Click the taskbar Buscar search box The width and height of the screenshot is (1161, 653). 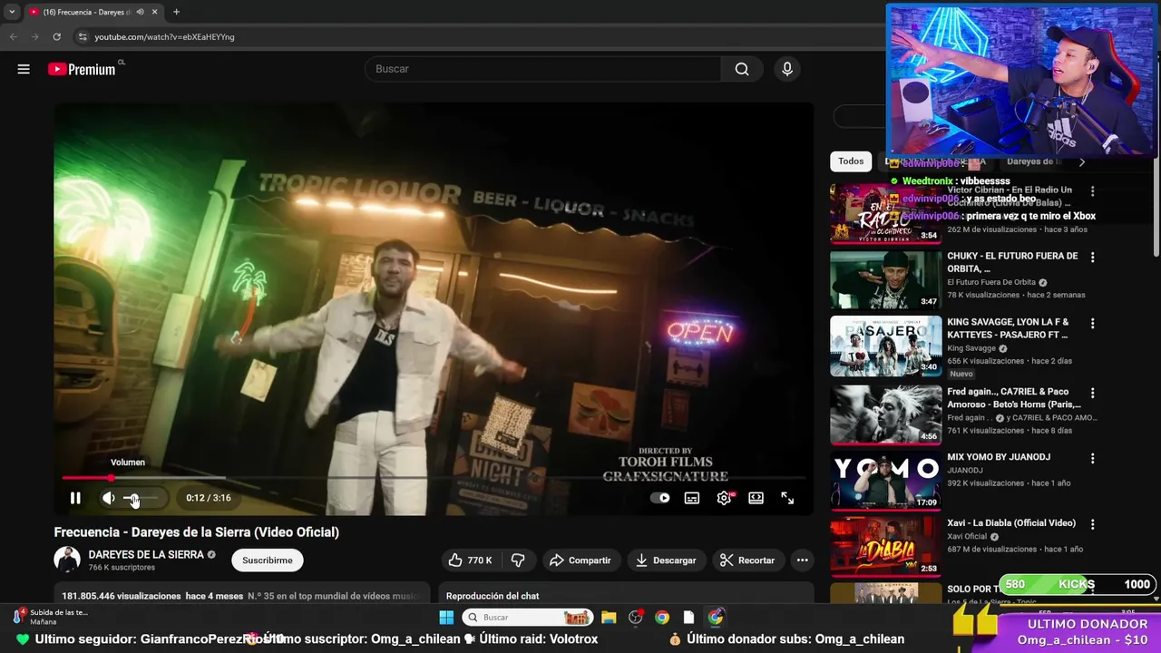click(529, 618)
